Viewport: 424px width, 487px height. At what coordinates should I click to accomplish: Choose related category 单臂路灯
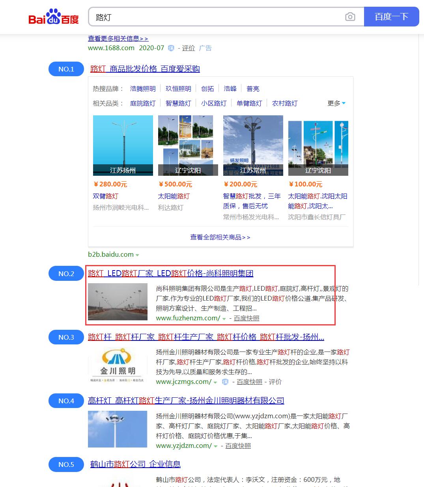(249, 103)
